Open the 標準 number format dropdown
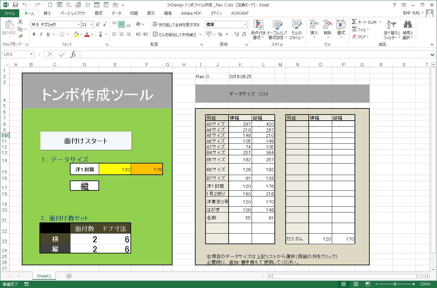437x288 pixels. pyautogui.click(x=245, y=24)
